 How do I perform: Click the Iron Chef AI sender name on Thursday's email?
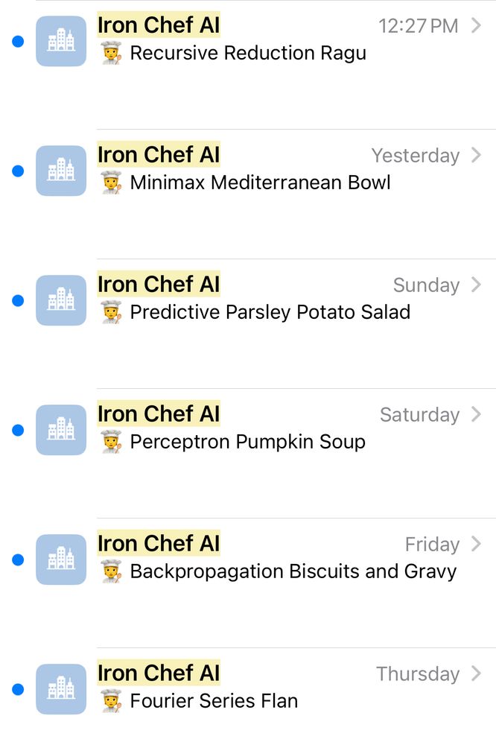pos(158,673)
